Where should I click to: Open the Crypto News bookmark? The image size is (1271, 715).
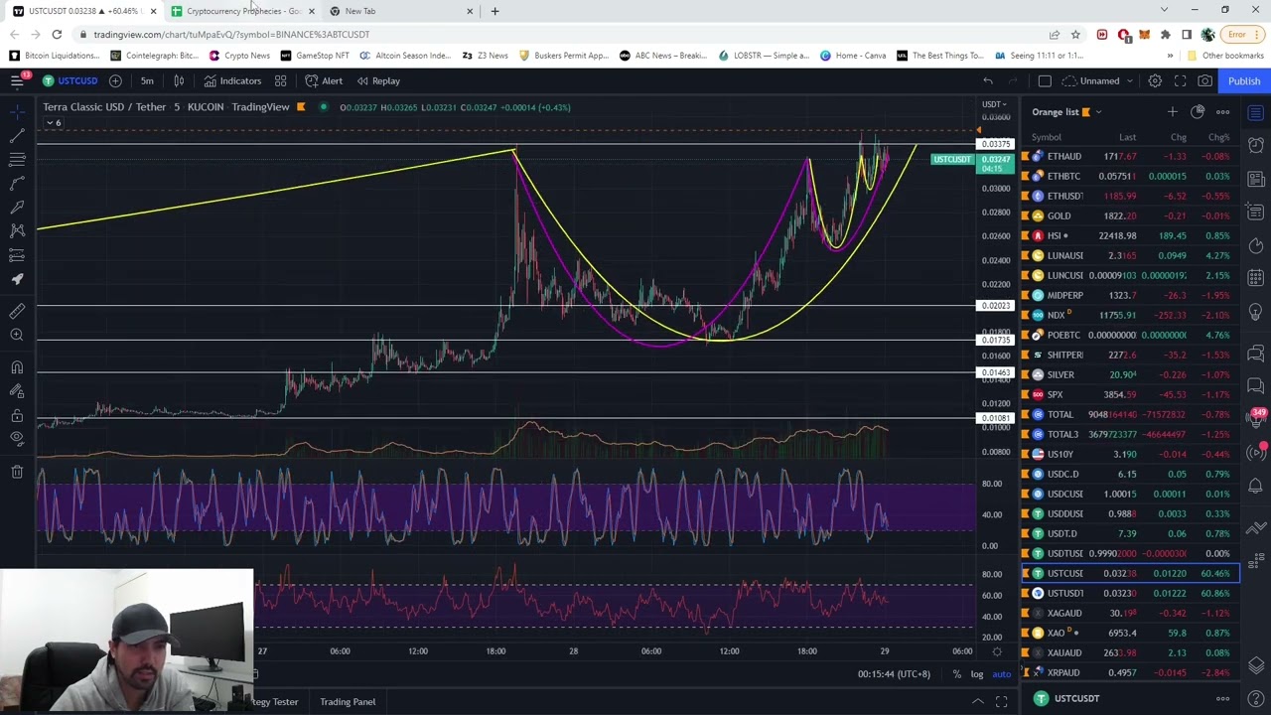tap(239, 56)
